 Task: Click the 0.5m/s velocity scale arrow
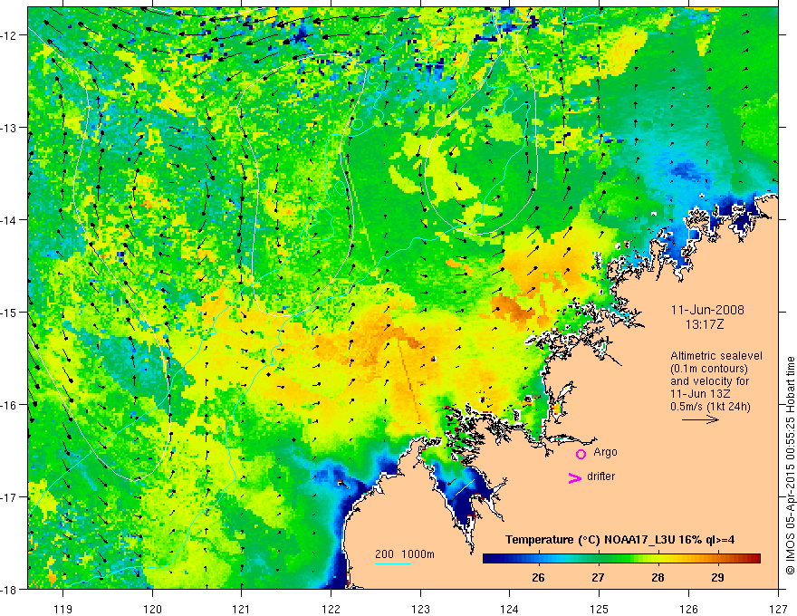[x=700, y=419]
